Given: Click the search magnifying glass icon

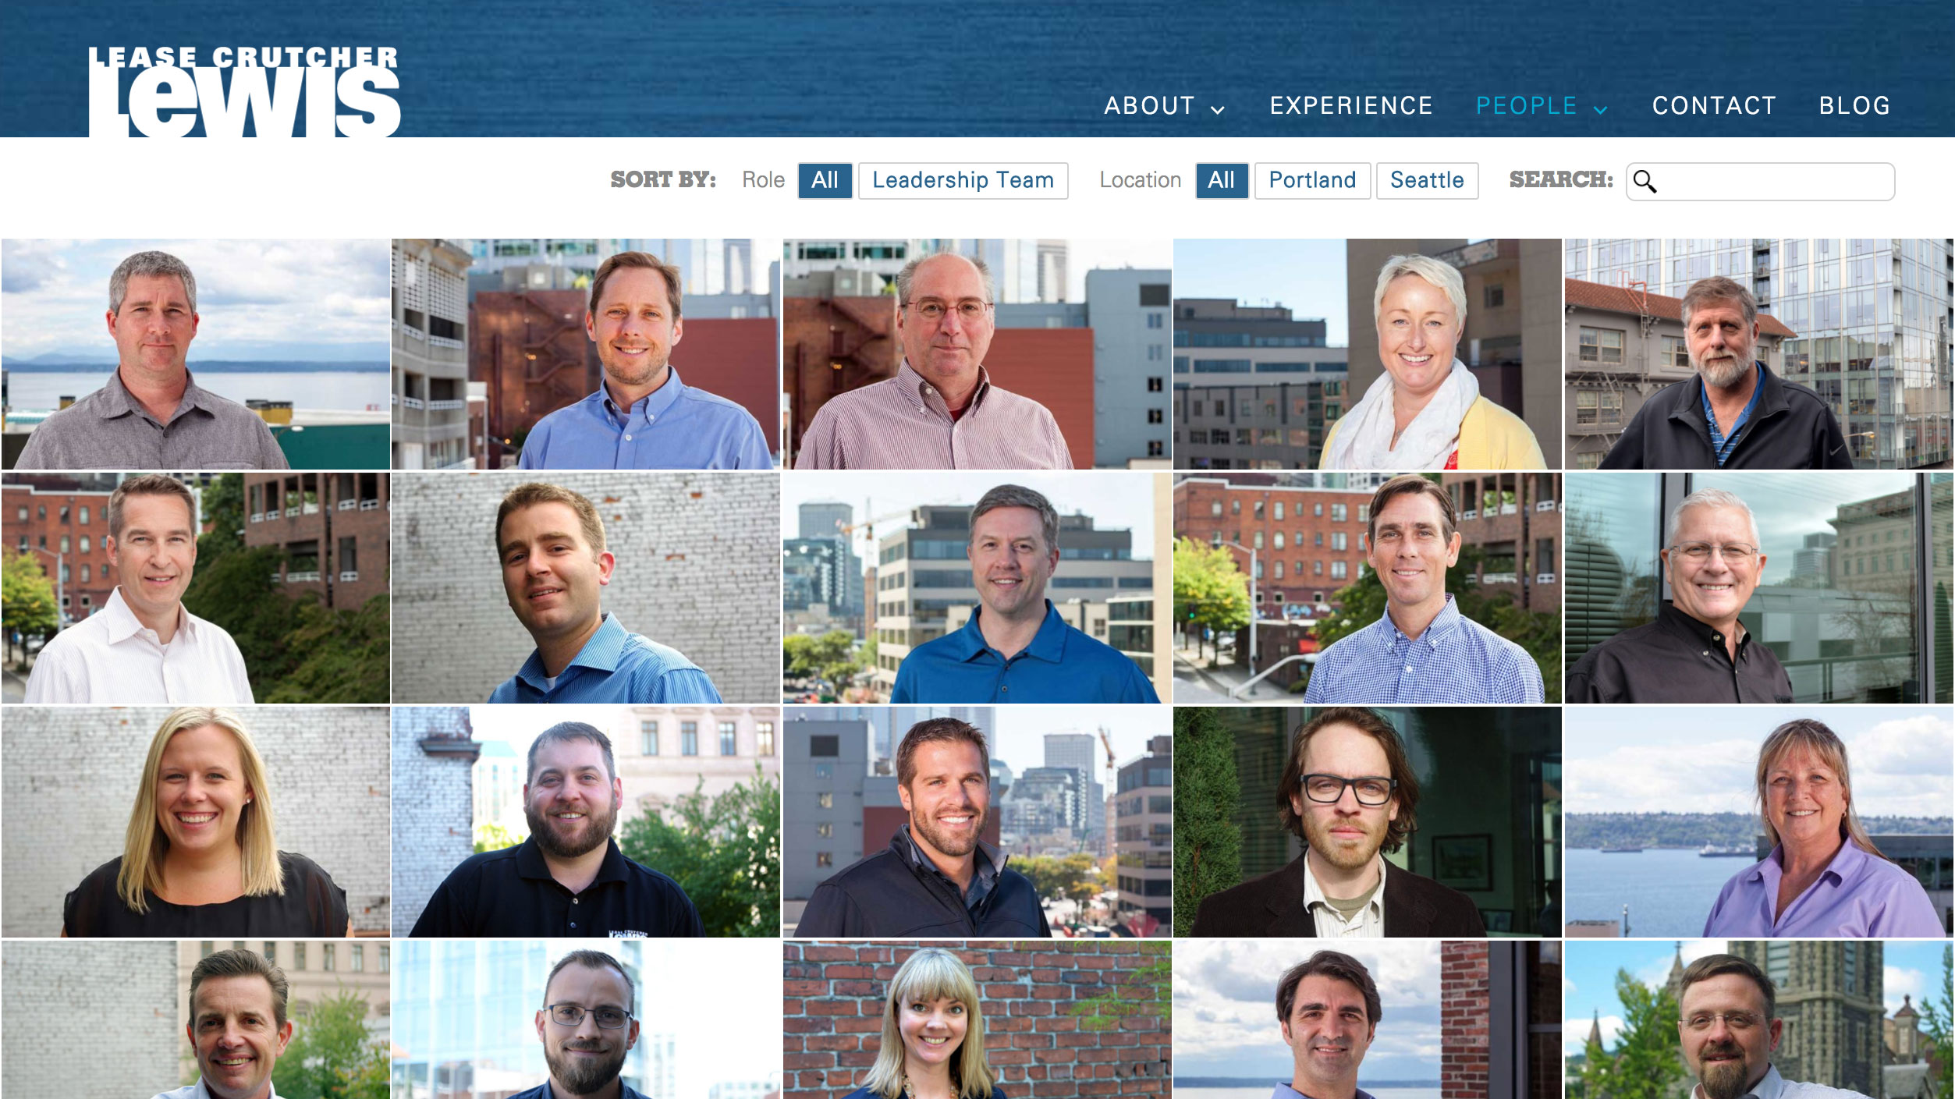Looking at the screenshot, I should pyautogui.click(x=1645, y=181).
